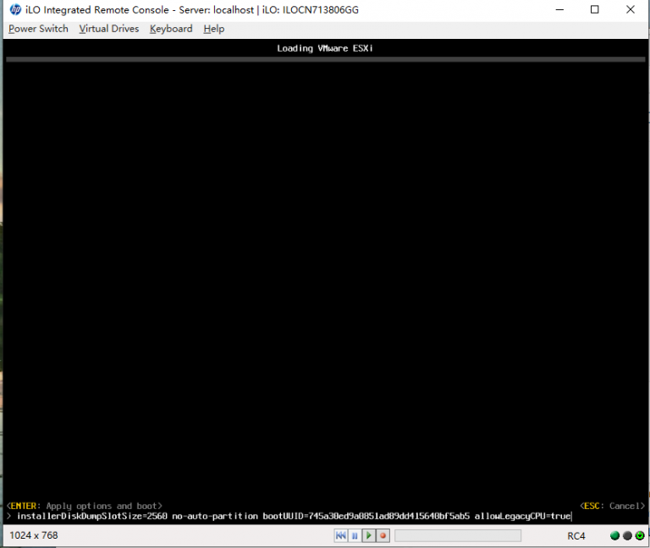Click the no-auto-partition parameter text
Image resolution: width=650 pixels, height=548 pixels.
click(215, 516)
